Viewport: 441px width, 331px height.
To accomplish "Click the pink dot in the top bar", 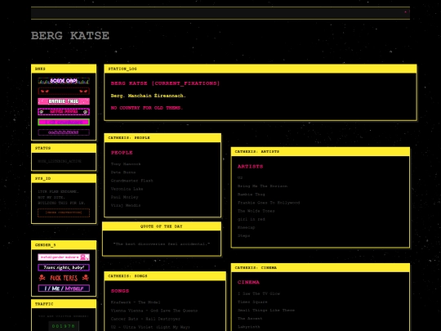I will point(405,11).
